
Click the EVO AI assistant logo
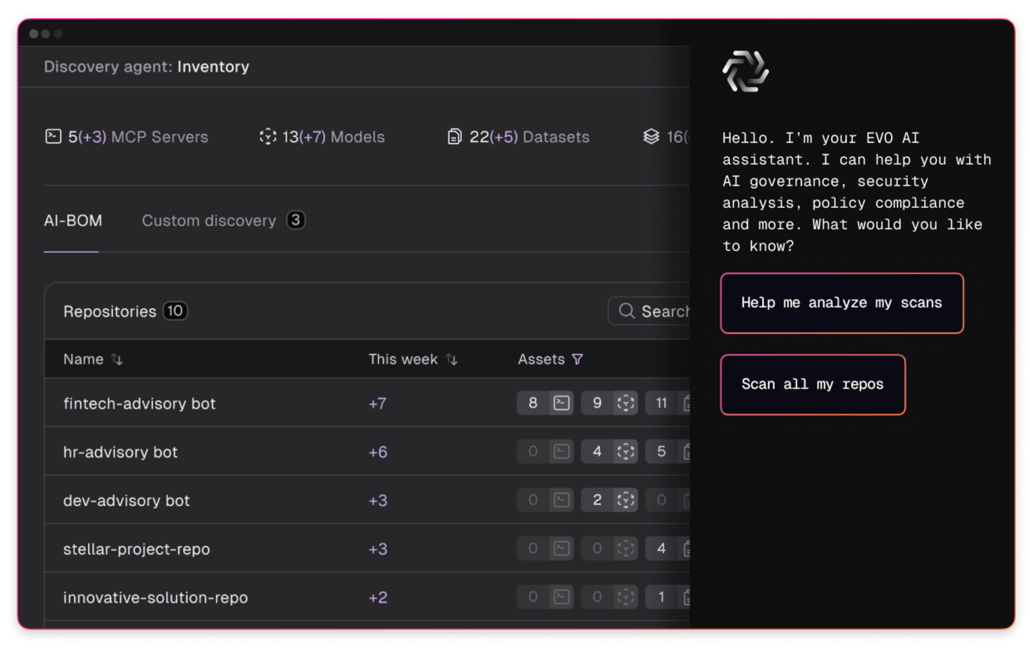[746, 71]
